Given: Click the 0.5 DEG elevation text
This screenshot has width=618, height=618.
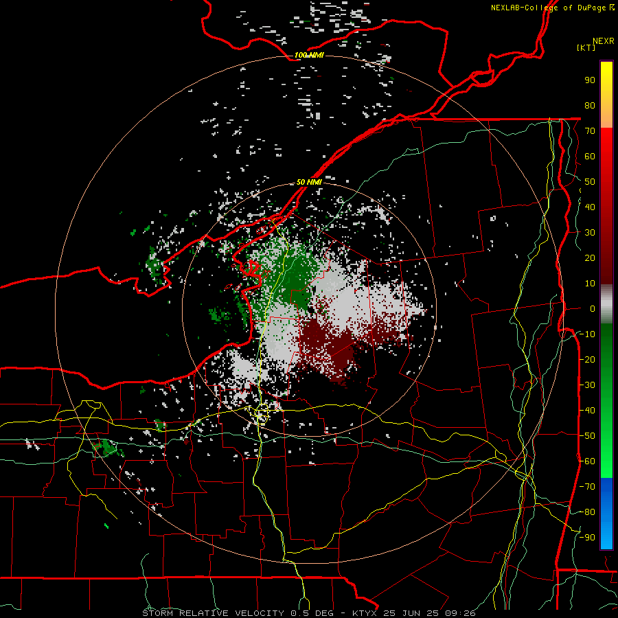Looking at the screenshot, I should 312,613.
